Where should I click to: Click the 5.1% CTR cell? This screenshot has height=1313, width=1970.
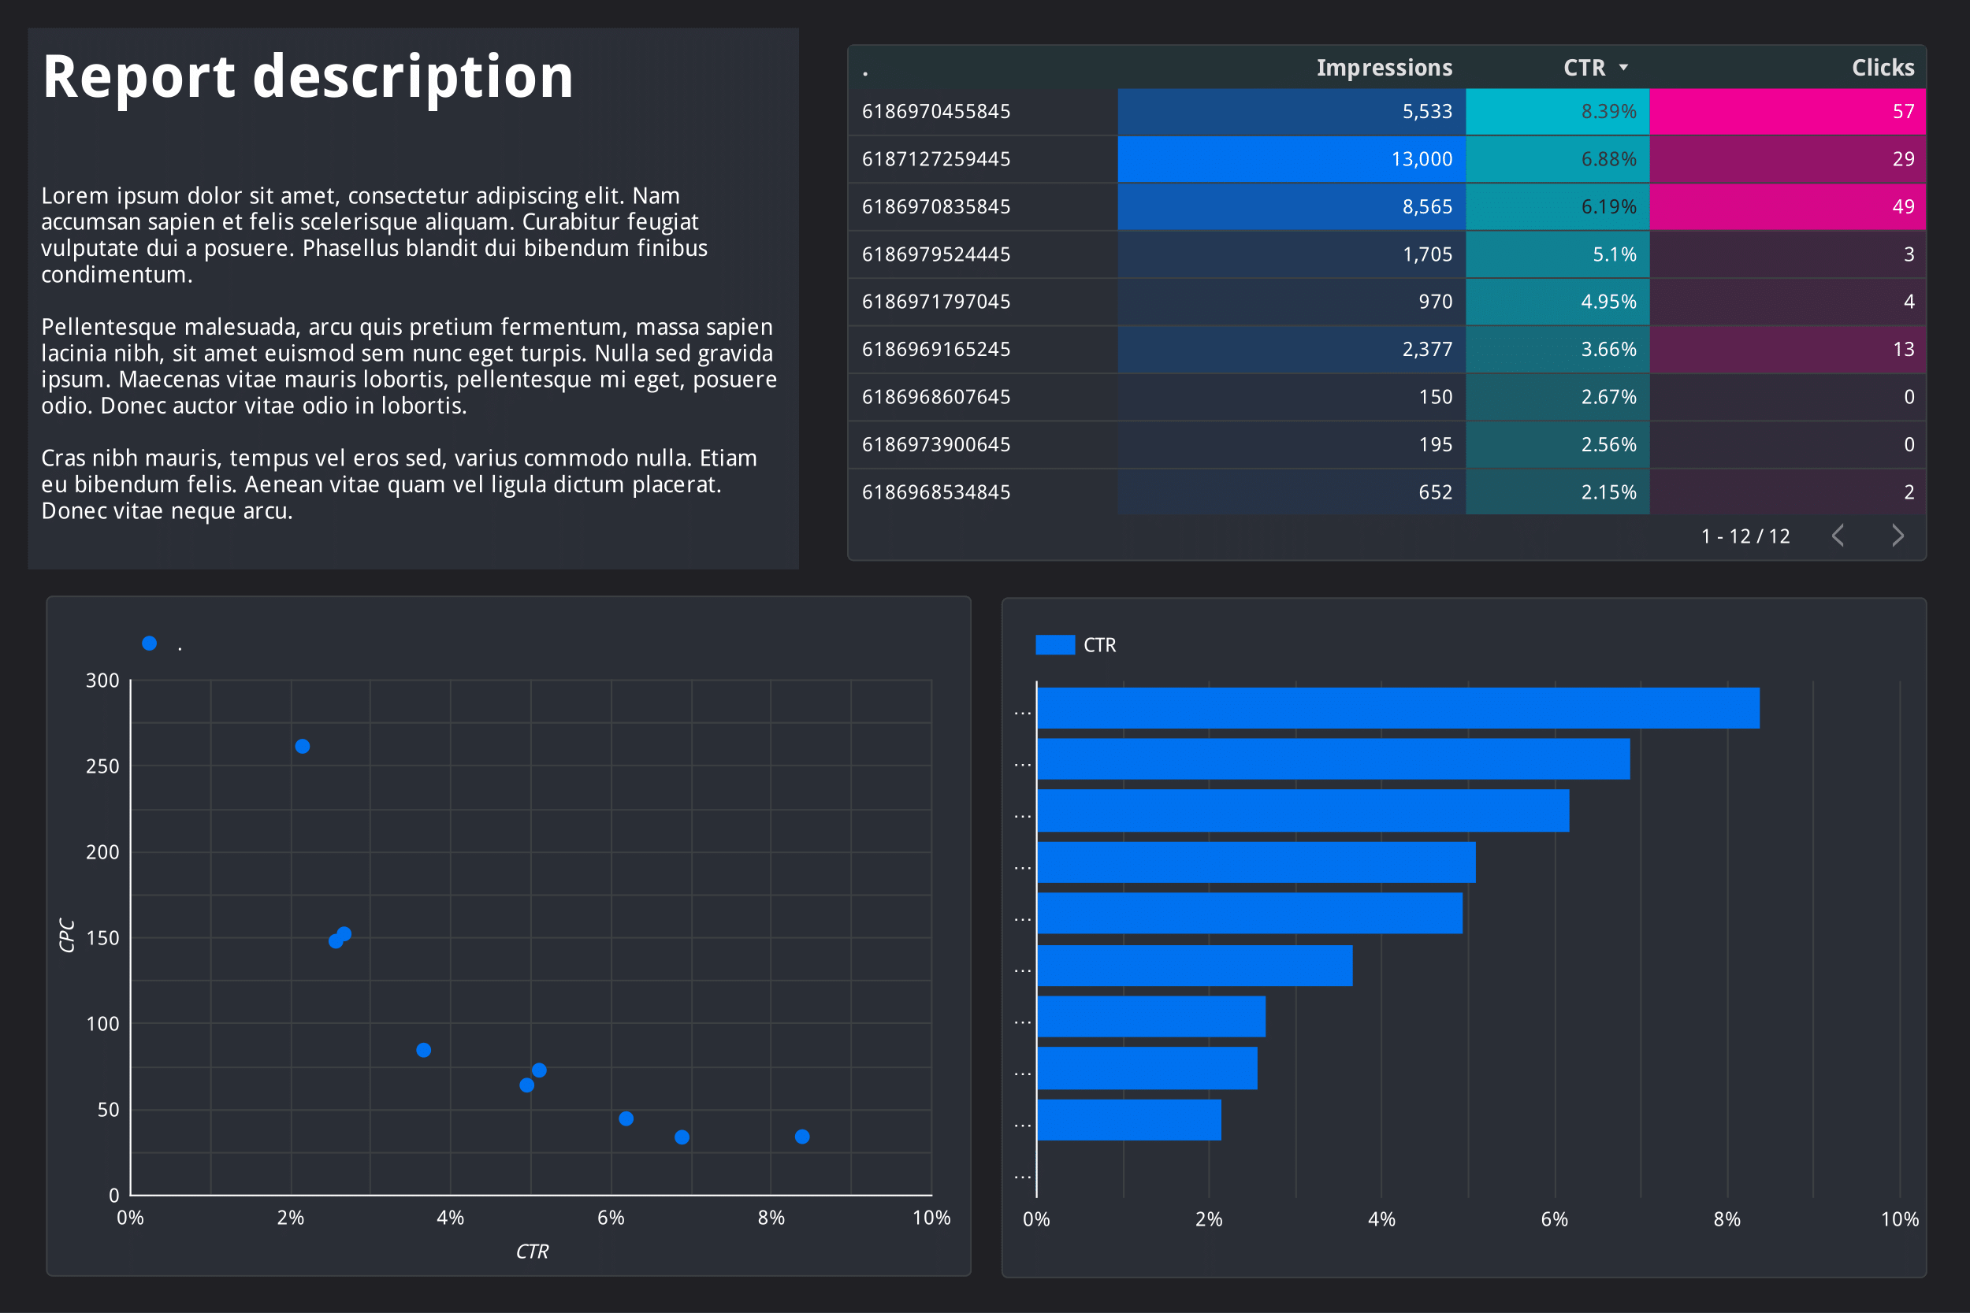coord(1558,254)
